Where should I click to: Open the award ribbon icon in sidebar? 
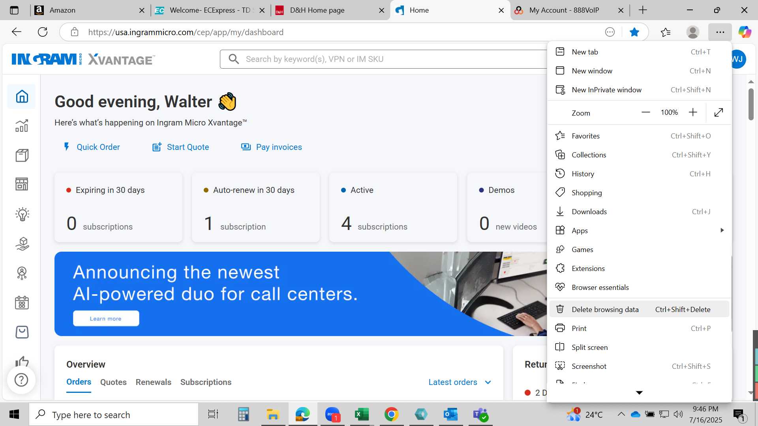[x=22, y=273]
